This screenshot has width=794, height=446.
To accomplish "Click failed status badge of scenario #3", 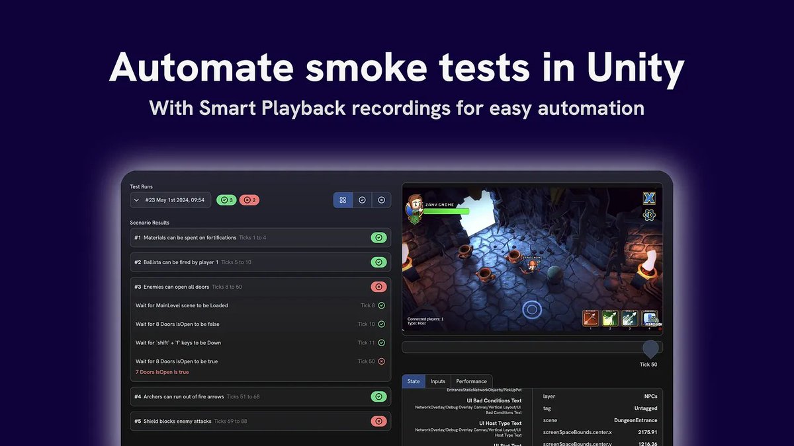I will pos(378,287).
